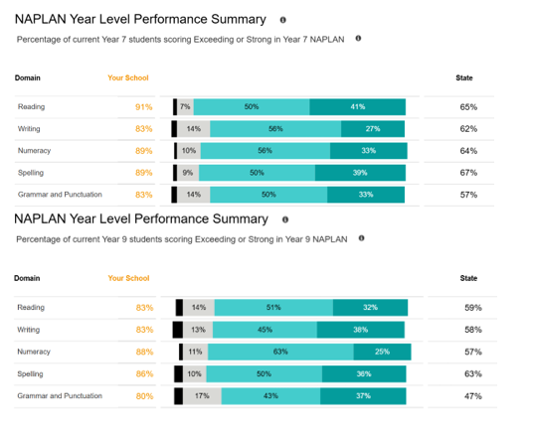
Task: Select the 41% segment of the Year 7 Reading bar
Action: pyautogui.click(x=357, y=107)
